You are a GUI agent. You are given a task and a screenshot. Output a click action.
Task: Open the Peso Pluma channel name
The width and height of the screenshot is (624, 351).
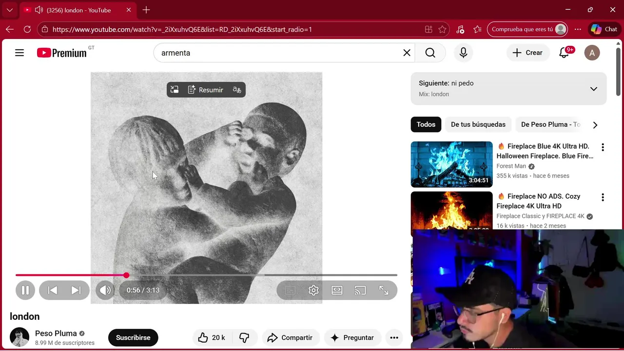(x=56, y=333)
